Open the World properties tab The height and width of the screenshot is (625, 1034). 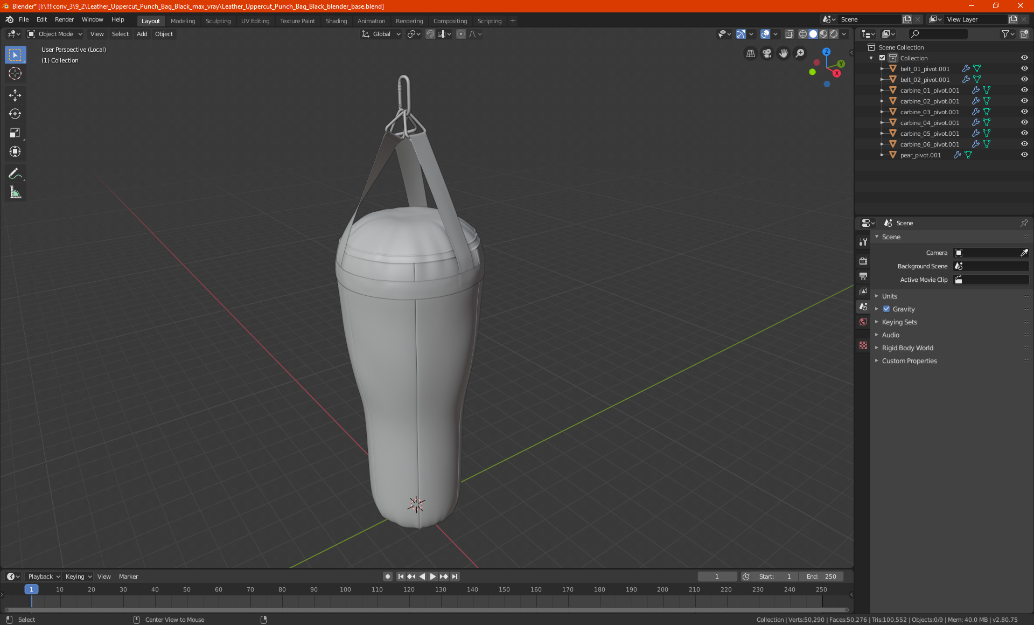pyautogui.click(x=863, y=322)
